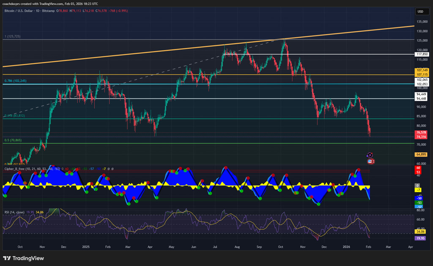
Task: Click the USD currency label on price axis
Action: (420, 11)
